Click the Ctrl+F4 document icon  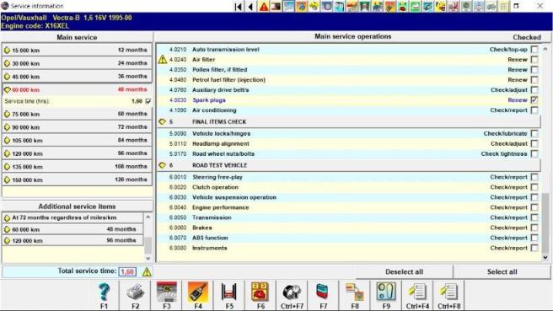tap(417, 292)
